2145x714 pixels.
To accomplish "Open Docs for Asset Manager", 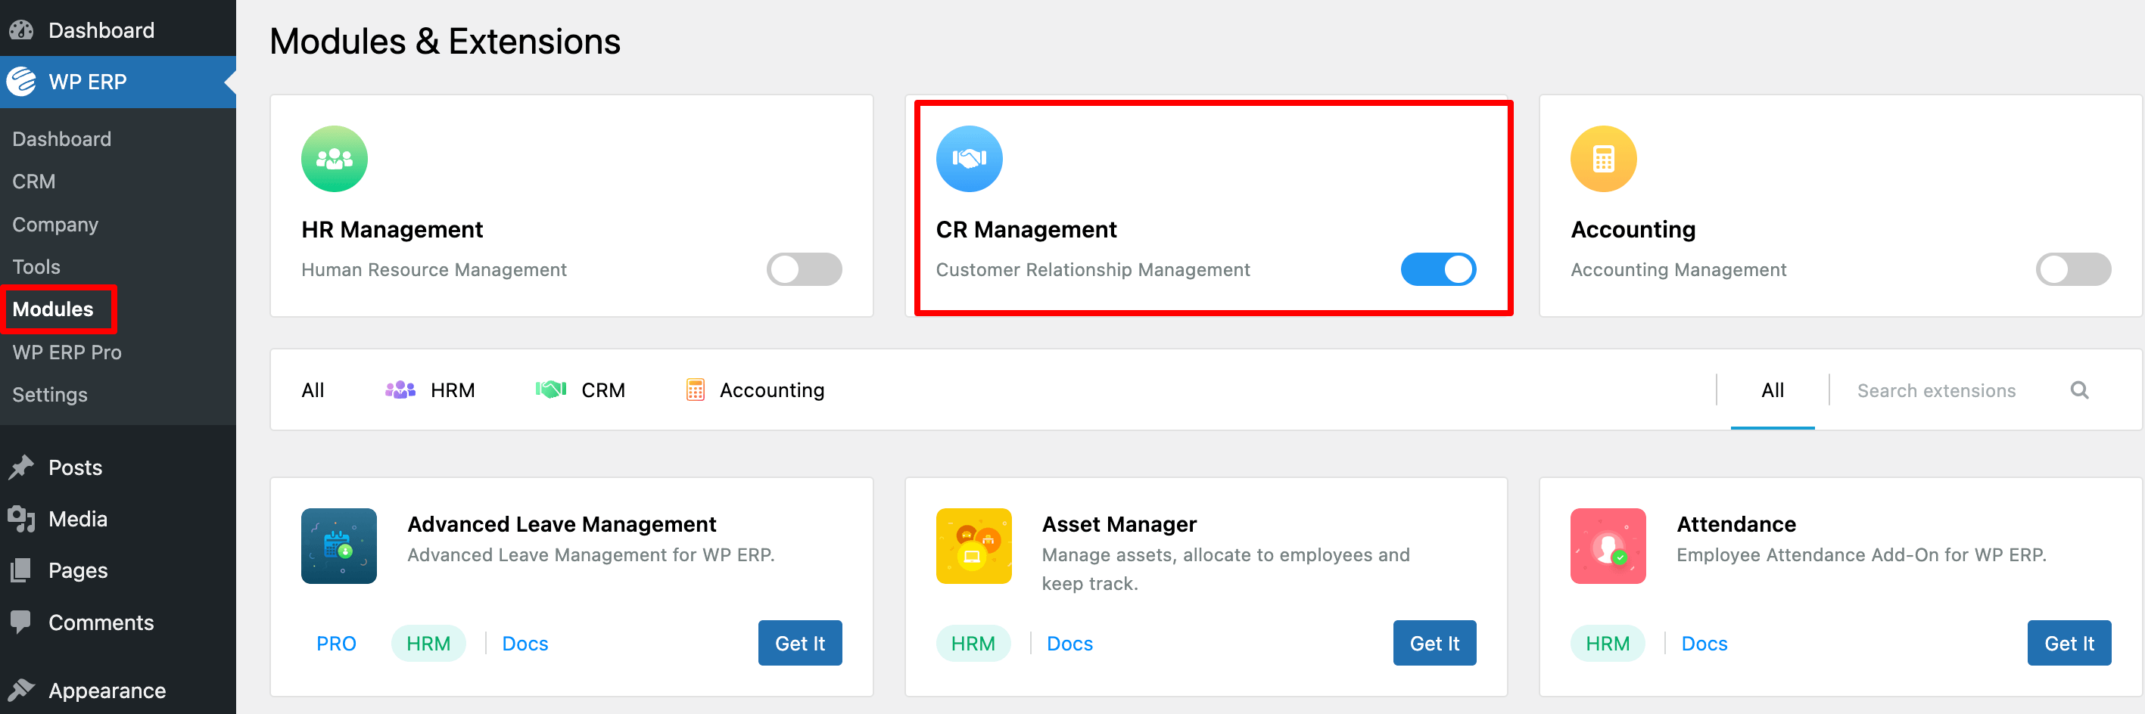I will [1069, 644].
